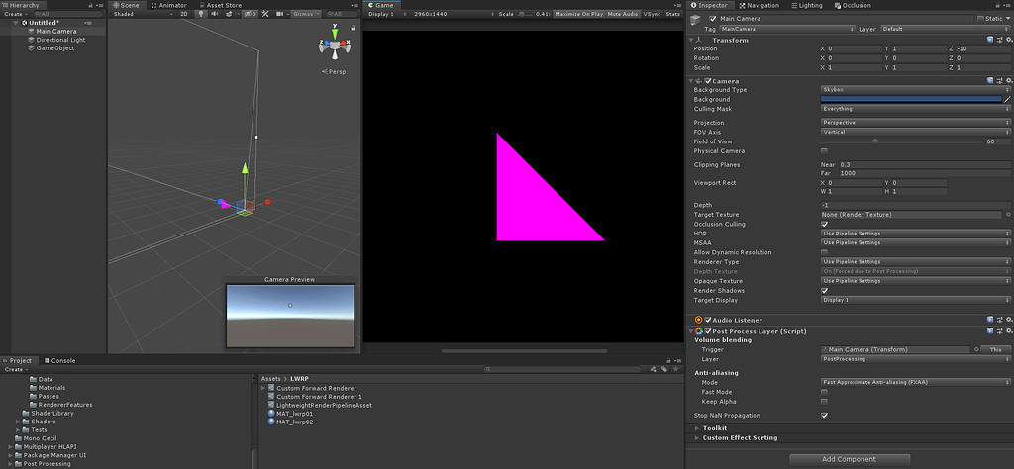This screenshot has width=1014, height=469.
Task: Open the Projection dropdown set to Perspective
Action: [x=915, y=123]
